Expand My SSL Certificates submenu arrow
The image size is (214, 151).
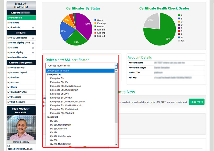tap(33, 38)
